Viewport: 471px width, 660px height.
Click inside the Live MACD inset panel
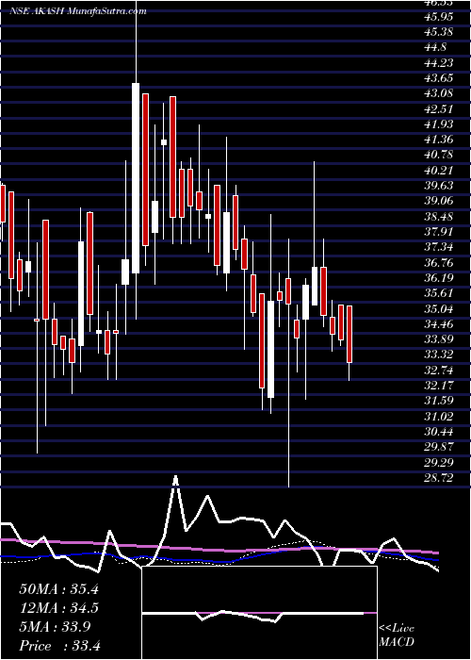click(x=260, y=613)
